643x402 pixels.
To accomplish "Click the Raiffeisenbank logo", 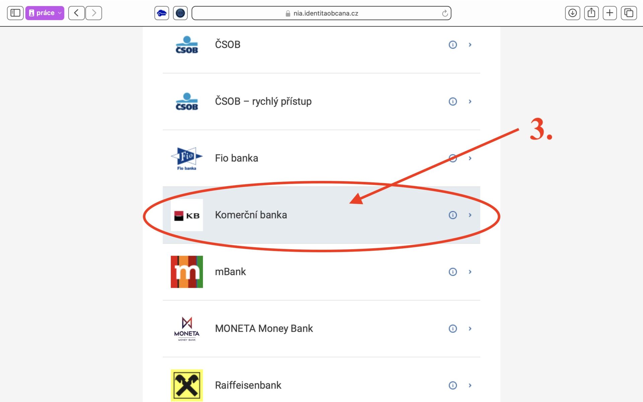I will (x=187, y=385).
